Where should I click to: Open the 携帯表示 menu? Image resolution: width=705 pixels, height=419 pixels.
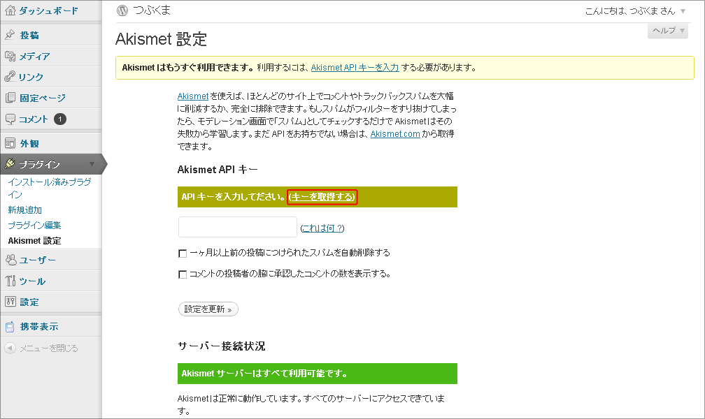tap(39, 327)
